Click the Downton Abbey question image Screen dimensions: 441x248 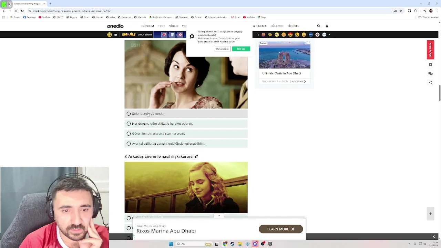pos(186,74)
